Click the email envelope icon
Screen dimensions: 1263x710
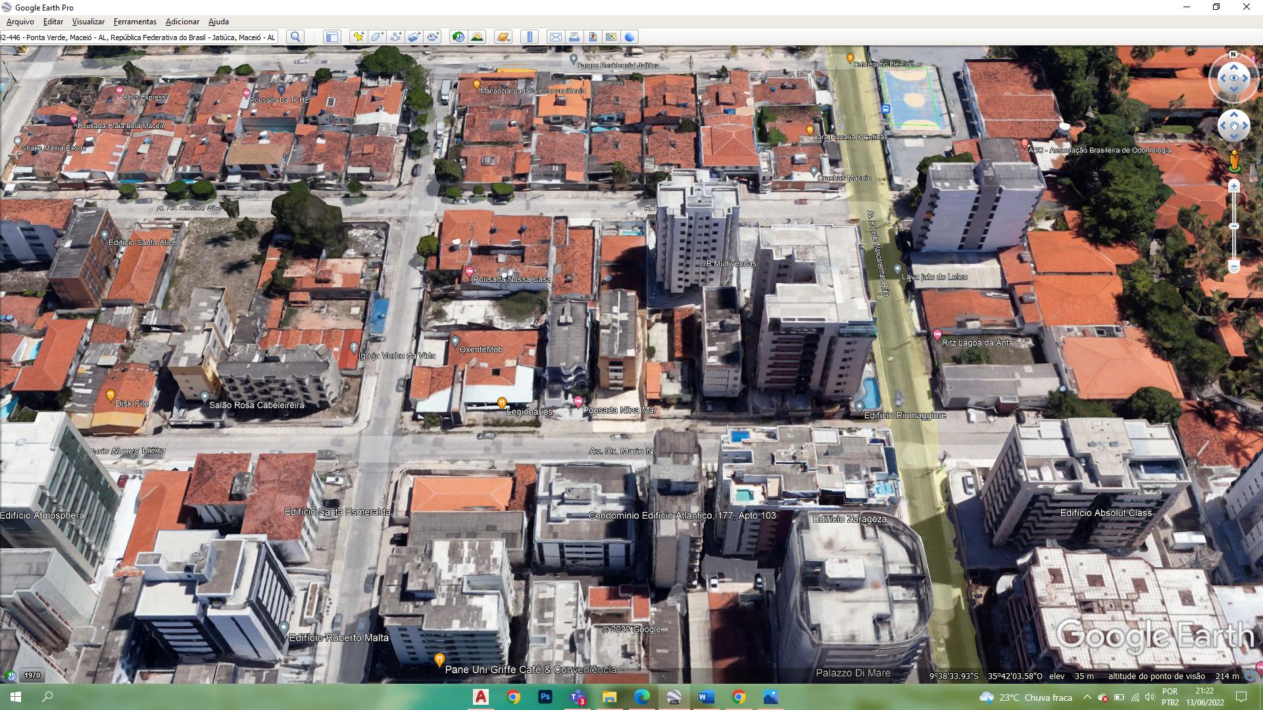coord(555,37)
